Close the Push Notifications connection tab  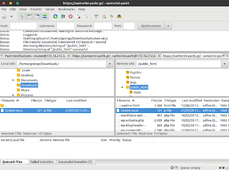[x=68, y=56]
